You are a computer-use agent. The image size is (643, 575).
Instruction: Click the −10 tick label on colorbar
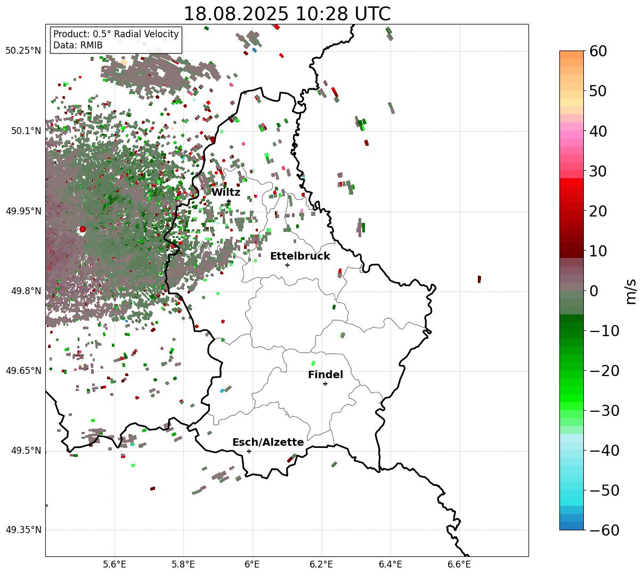(604, 330)
